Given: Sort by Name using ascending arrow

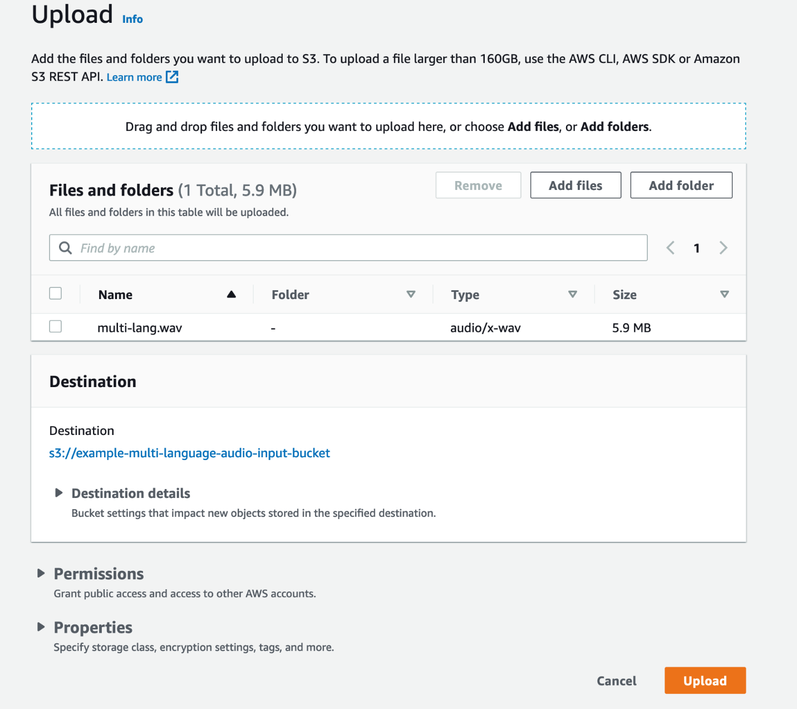Looking at the screenshot, I should coord(232,295).
